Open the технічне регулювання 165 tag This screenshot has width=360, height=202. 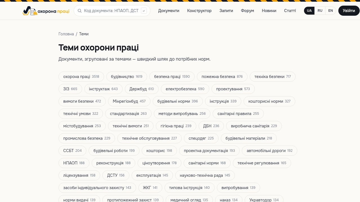tap(262, 163)
